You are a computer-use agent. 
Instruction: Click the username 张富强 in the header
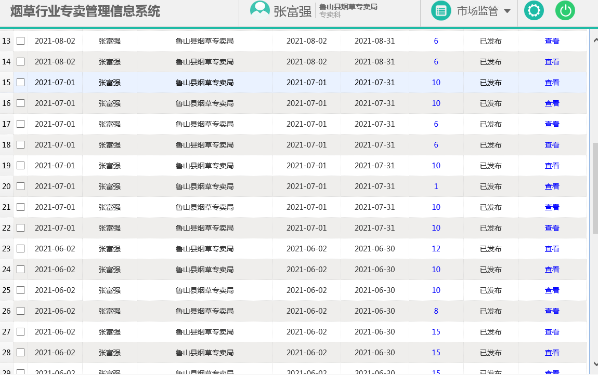point(293,11)
